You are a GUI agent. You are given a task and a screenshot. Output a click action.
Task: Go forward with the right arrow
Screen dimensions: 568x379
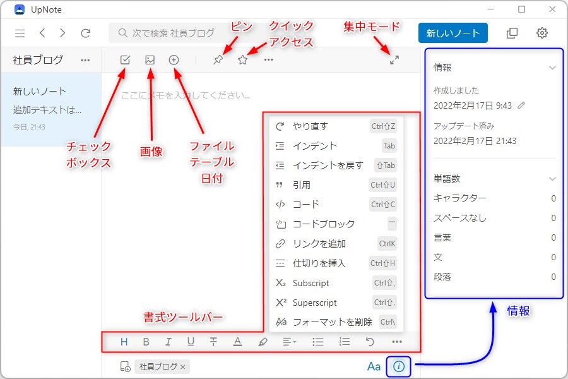pos(62,33)
